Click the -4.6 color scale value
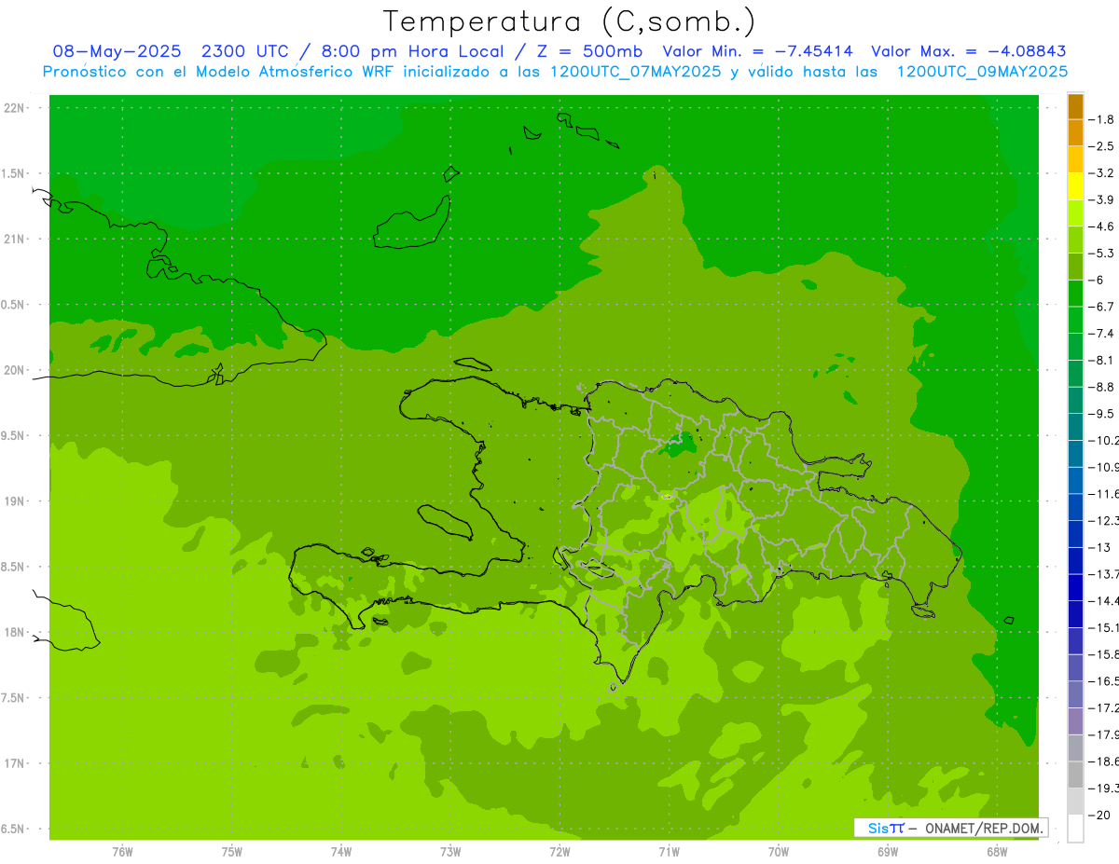The width and height of the screenshot is (1119, 864). pos(1102,226)
